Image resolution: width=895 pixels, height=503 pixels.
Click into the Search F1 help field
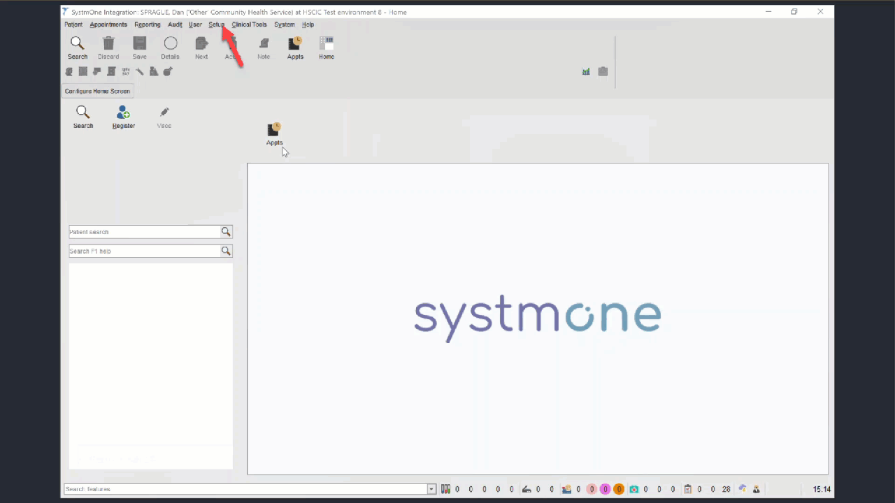coord(144,251)
